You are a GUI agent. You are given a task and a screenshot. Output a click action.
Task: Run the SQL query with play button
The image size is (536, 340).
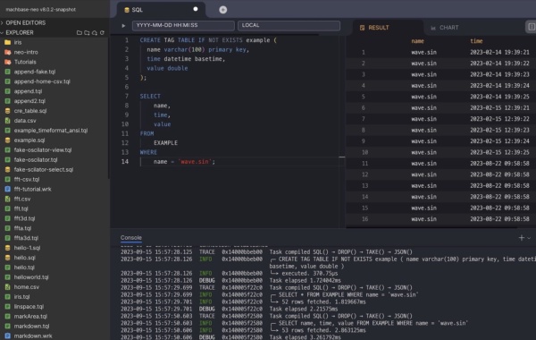(123, 26)
